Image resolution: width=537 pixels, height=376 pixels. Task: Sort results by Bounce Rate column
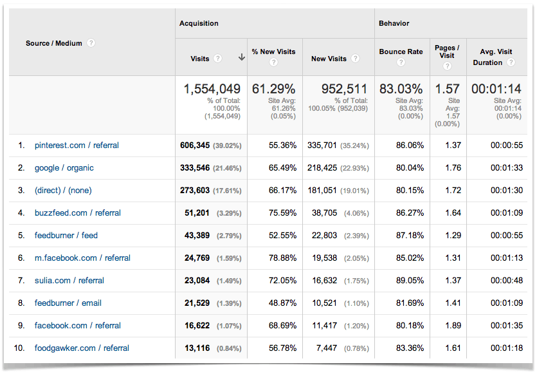(401, 52)
